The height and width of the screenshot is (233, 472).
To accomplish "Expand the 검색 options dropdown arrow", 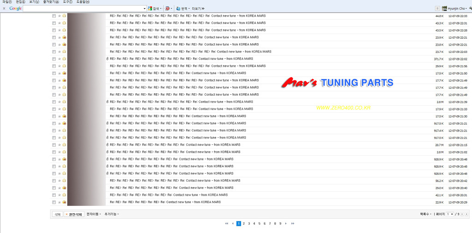I will point(161,8).
